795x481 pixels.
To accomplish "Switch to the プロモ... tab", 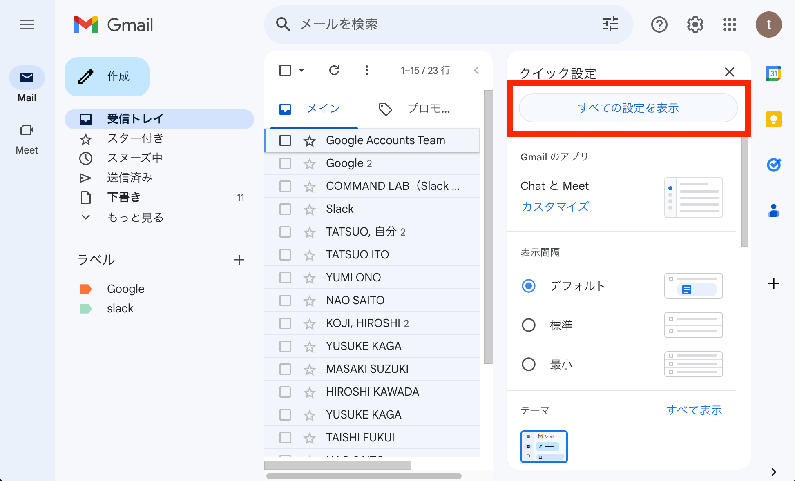I will pos(414,109).
